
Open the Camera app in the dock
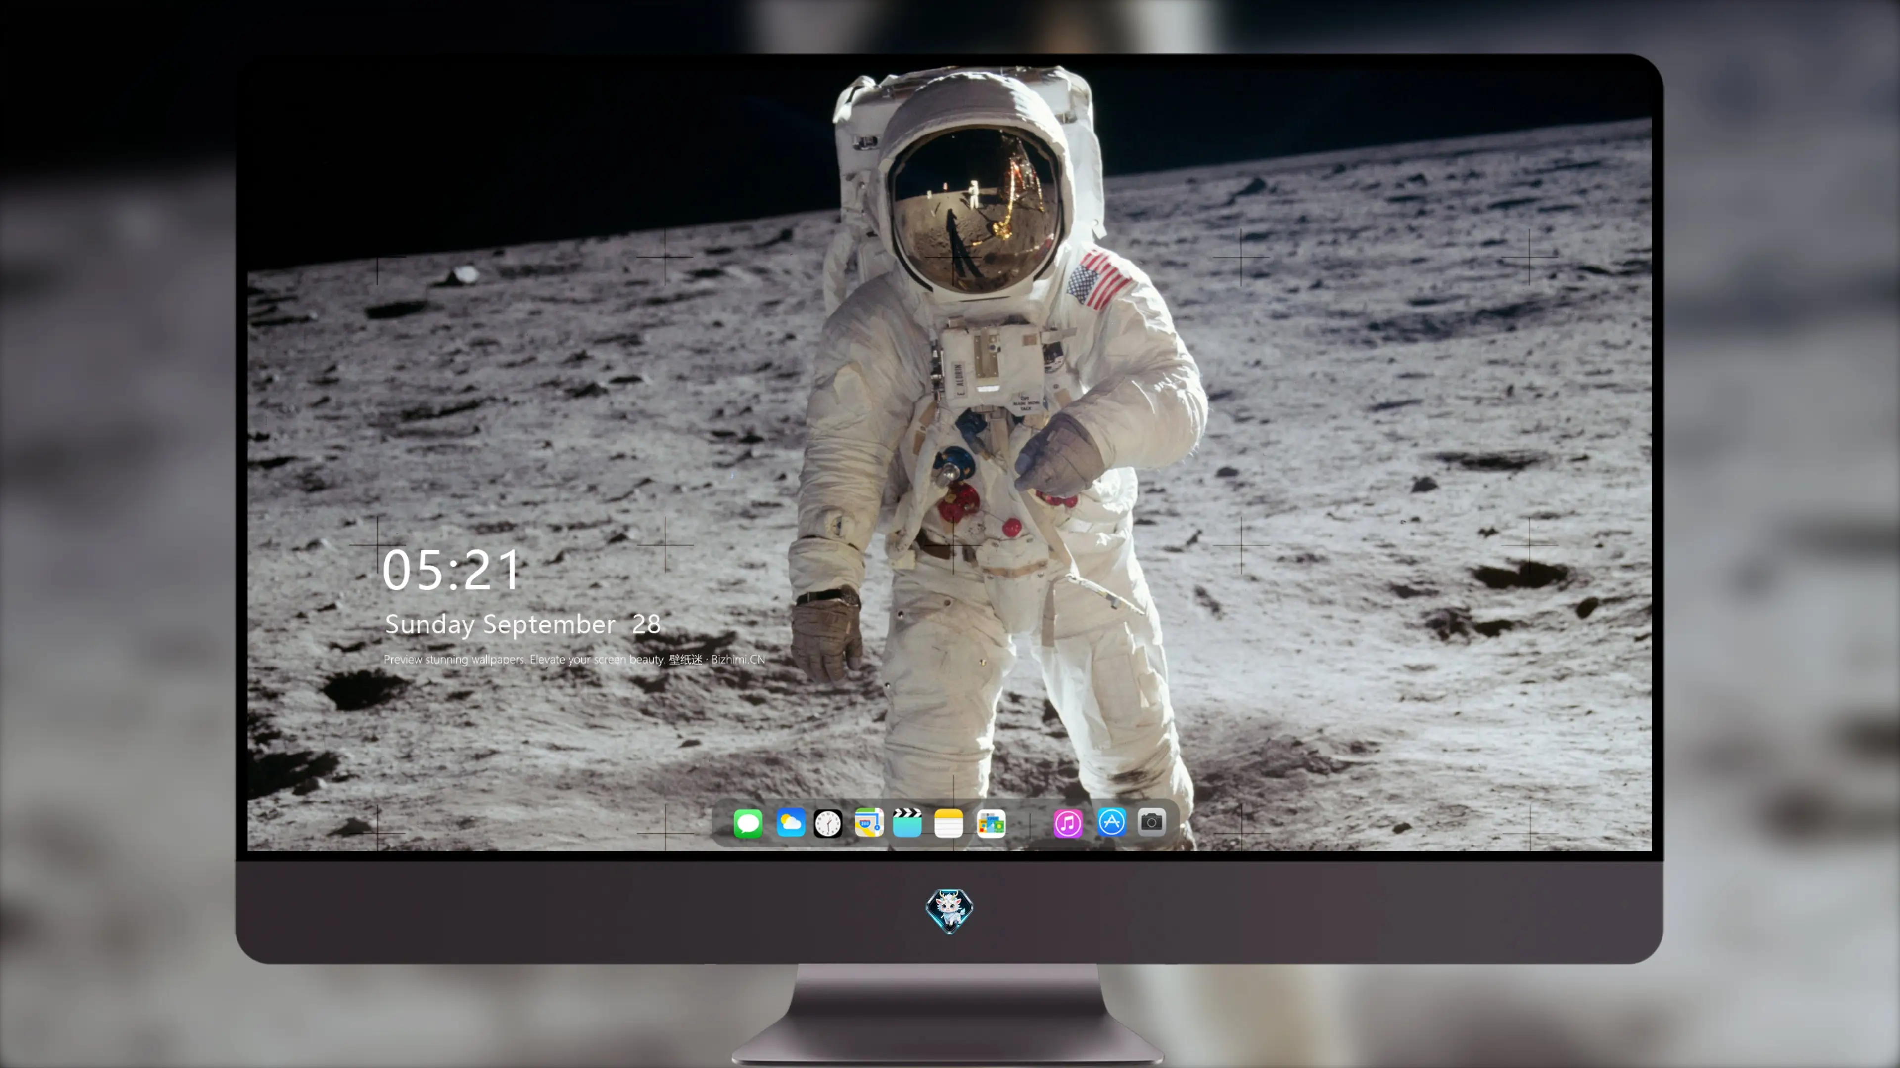[x=1151, y=822]
